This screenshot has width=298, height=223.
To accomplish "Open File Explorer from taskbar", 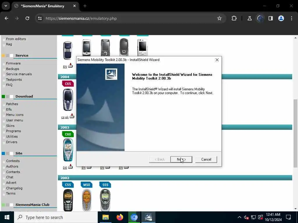I will [x=105, y=217].
